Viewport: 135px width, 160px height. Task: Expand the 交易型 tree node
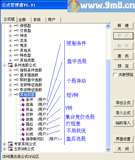pos(10,31)
